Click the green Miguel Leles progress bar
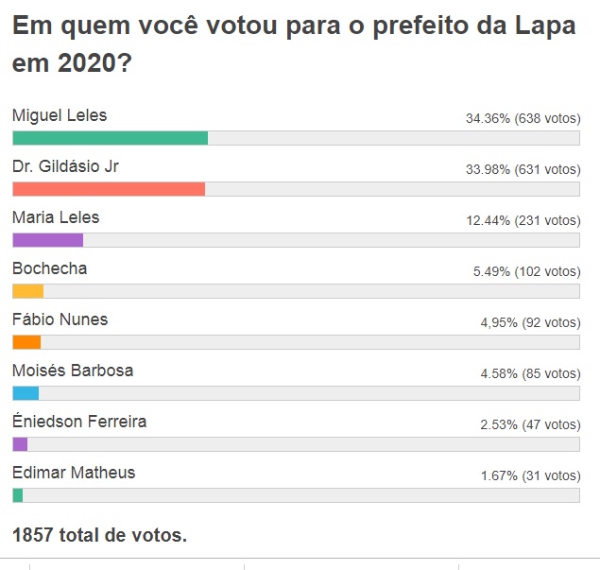This screenshot has width=600, height=570. (x=110, y=138)
